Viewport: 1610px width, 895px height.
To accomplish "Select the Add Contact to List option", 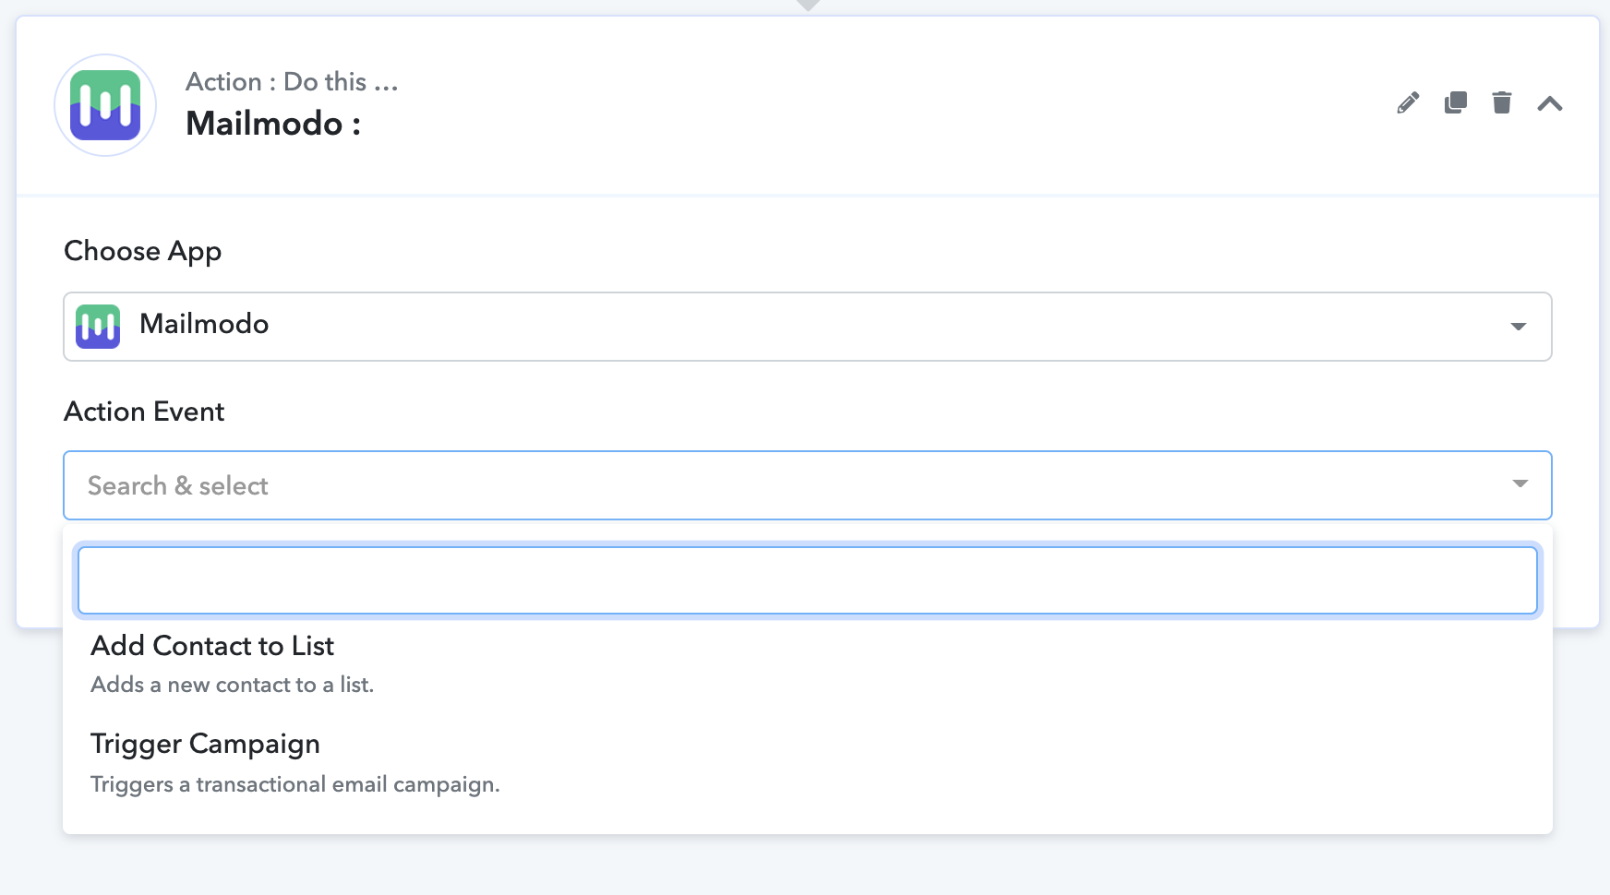I will tap(807, 664).
